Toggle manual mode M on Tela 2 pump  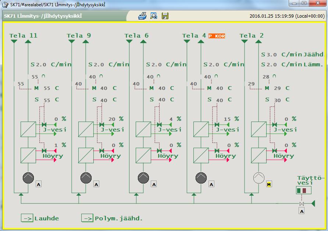pos(269,185)
